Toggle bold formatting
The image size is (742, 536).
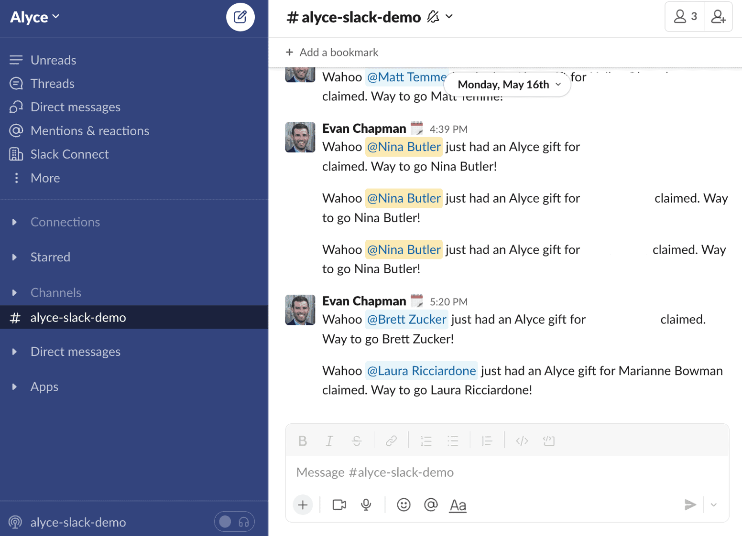pyautogui.click(x=303, y=441)
